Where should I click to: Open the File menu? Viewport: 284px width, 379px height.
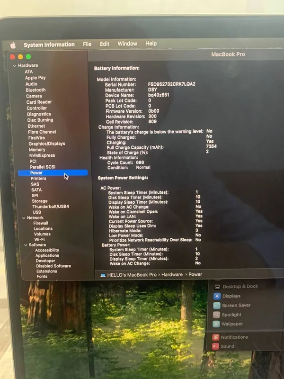click(x=87, y=44)
